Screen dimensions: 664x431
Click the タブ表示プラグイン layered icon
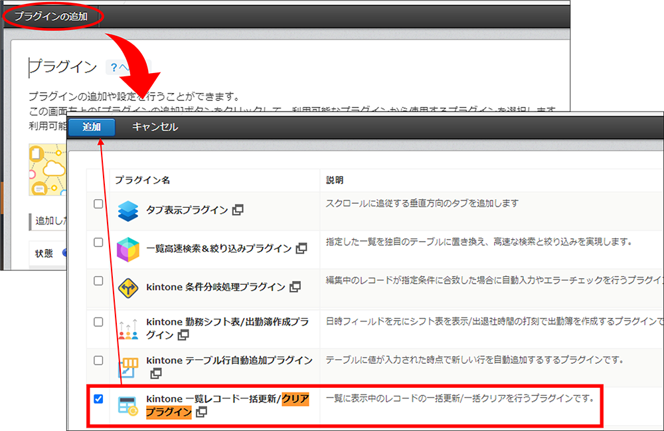[128, 211]
